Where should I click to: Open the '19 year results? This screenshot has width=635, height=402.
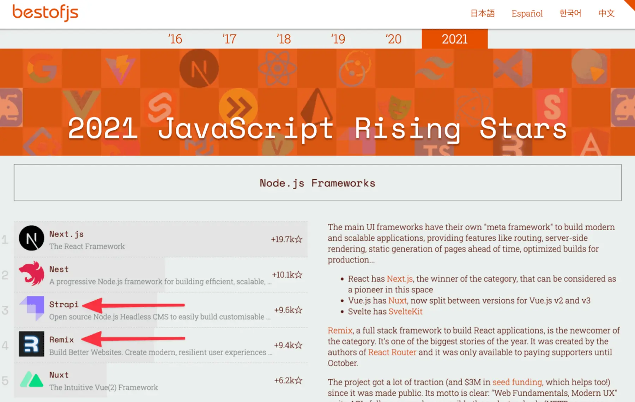click(x=338, y=39)
